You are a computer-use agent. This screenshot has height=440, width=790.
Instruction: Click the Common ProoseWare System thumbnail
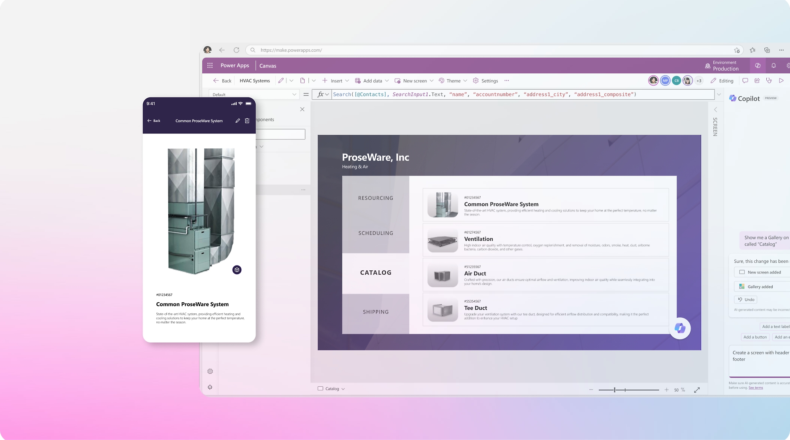[x=441, y=205]
